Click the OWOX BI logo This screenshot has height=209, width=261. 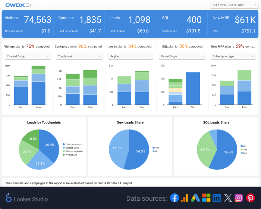pyautogui.click(x=18, y=5)
